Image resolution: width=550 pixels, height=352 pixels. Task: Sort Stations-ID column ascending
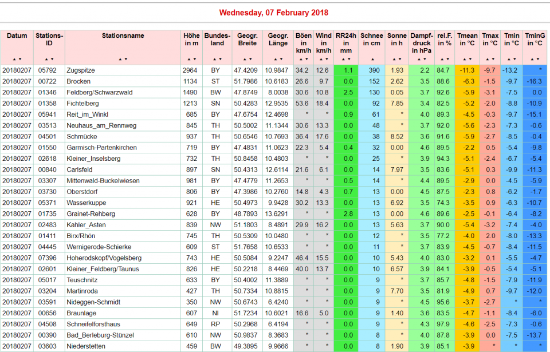pos(46,59)
